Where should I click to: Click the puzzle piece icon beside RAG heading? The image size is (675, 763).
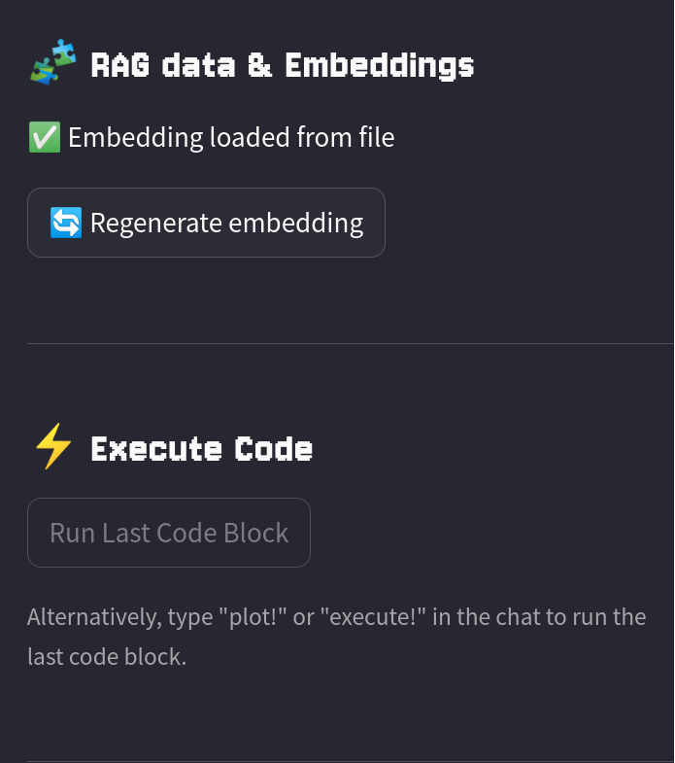coord(52,65)
